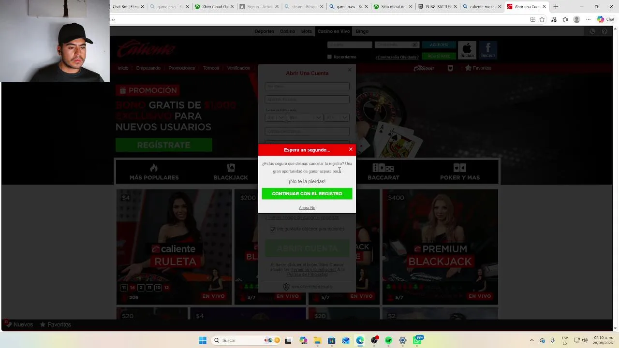Choose the 'Ahora No' link
Viewport: 619px width, 348px height.
(307, 208)
